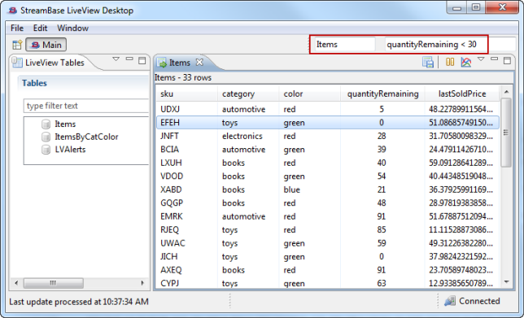Sort by the quantityRemaining column header
The image size is (524, 318).
click(382, 94)
